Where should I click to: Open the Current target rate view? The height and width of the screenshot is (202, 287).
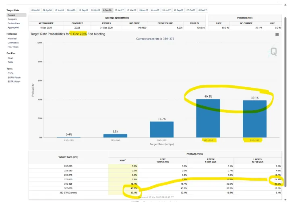[17, 15]
